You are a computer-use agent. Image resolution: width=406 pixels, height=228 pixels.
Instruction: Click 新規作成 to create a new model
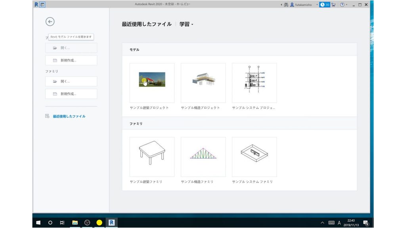click(x=71, y=60)
